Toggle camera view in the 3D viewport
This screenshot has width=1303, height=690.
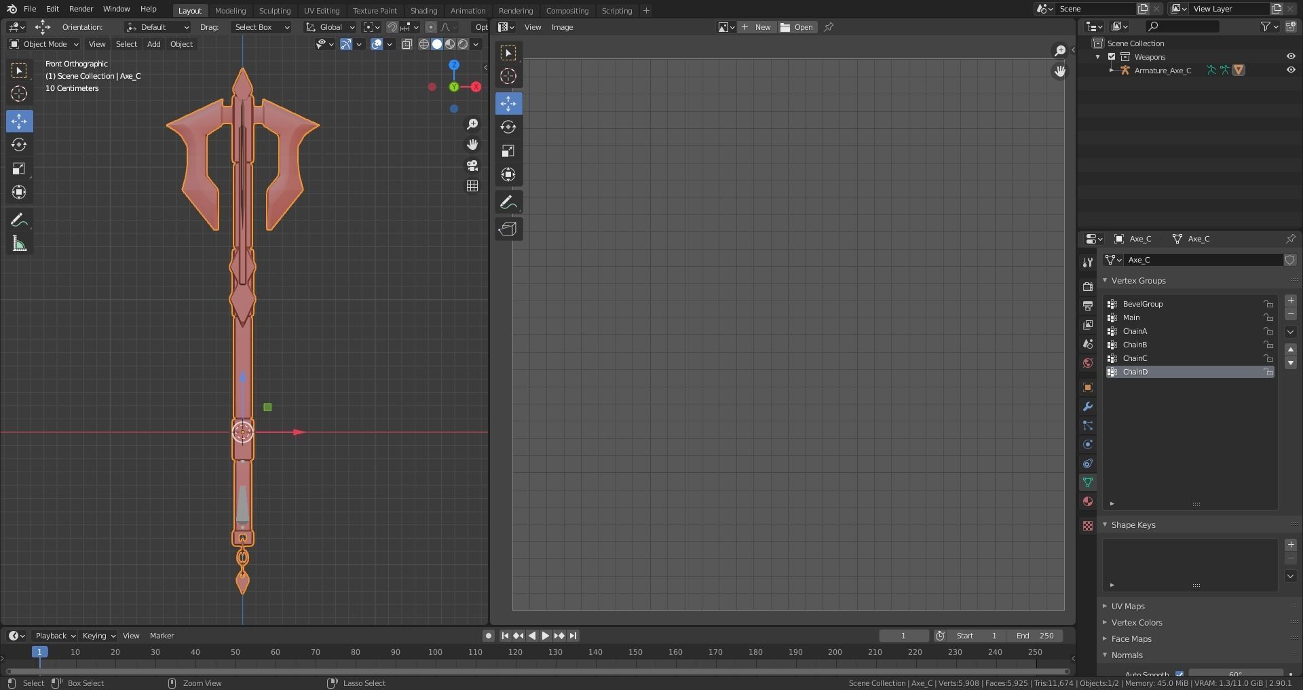(472, 166)
